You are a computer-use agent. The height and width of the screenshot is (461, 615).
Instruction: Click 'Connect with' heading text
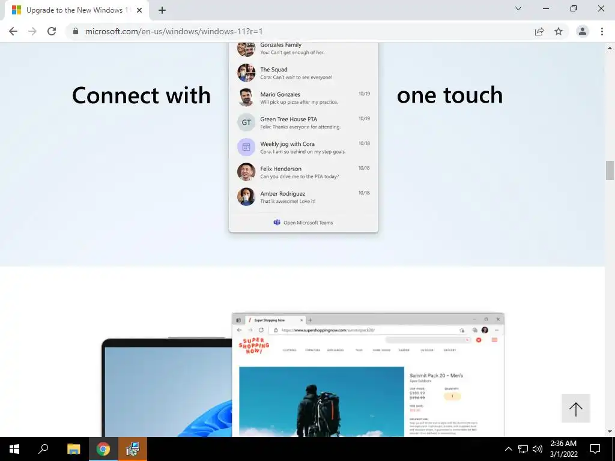coord(141,95)
